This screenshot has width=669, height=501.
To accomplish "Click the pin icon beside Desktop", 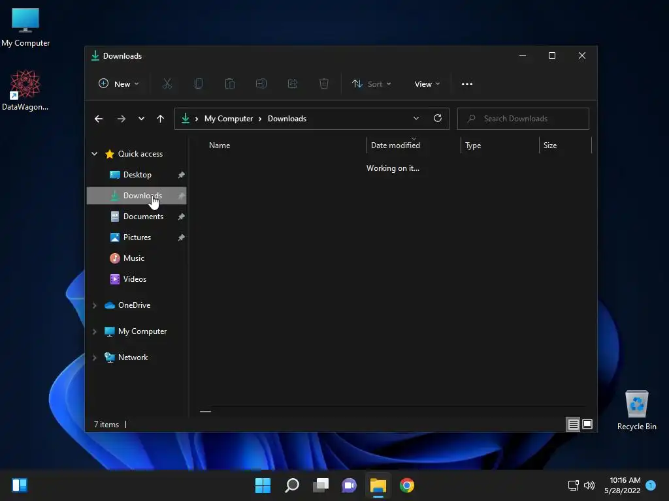I will tap(182, 175).
